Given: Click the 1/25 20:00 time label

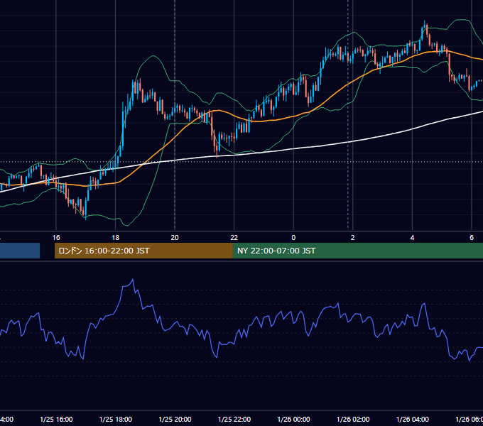Looking at the screenshot, I should (x=175, y=419).
